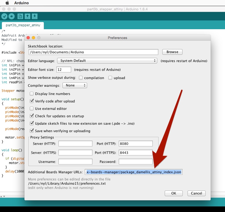This screenshot has width=225, height=212.
Task: Open the Compiler warnings dropdown
Action: point(75,85)
